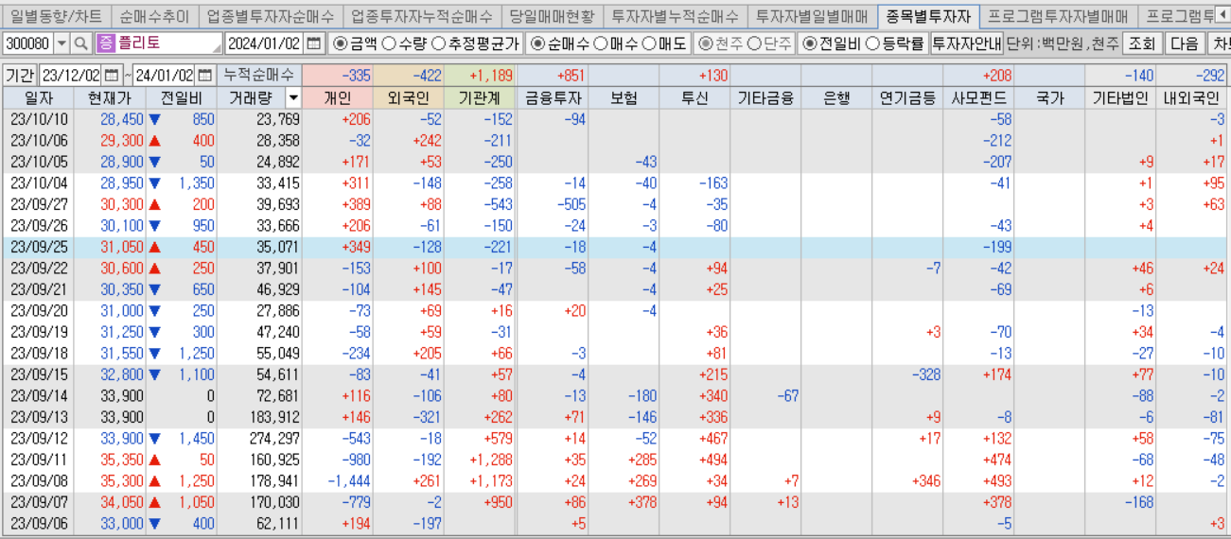Click the date field 2024/01/02
This screenshot has height=539, width=1231.
[x=265, y=43]
